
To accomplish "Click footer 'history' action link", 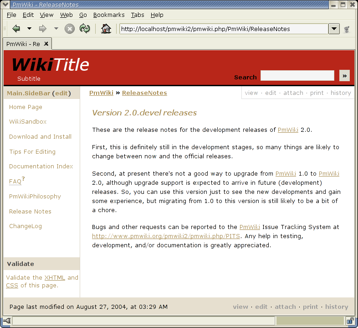I will coord(337,307).
